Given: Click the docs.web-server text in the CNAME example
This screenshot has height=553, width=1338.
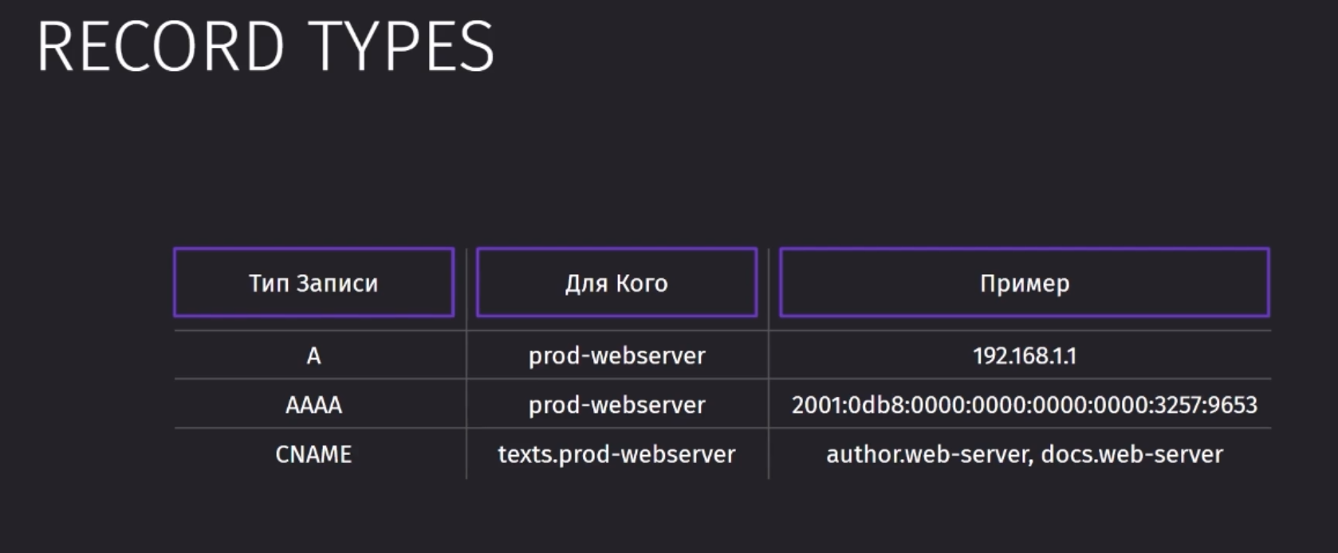Looking at the screenshot, I should (1131, 454).
